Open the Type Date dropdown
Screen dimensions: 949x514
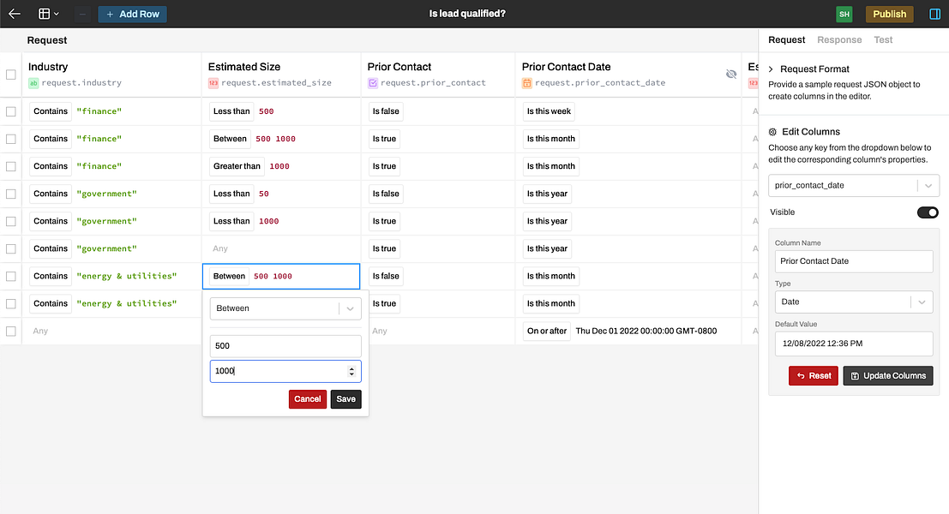(853, 302)
